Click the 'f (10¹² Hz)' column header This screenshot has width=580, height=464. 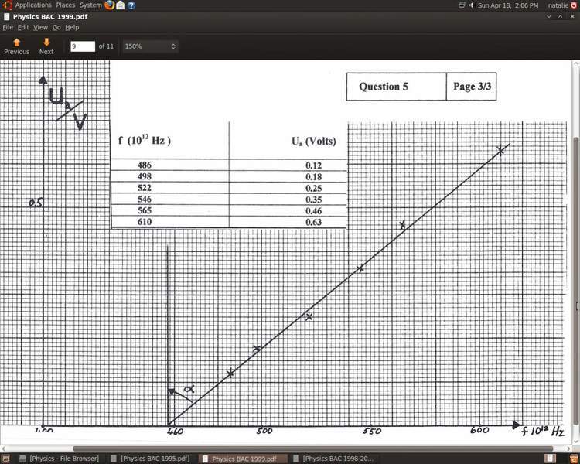[x=145, y=141]
